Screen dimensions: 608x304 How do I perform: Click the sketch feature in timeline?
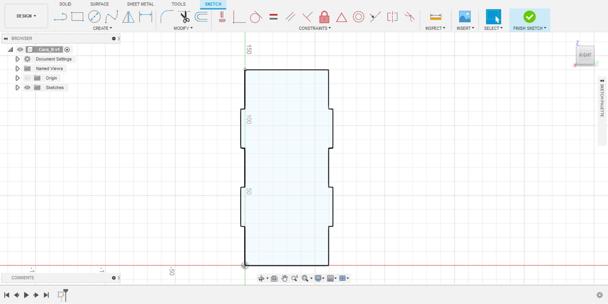(x=61, y=295)
